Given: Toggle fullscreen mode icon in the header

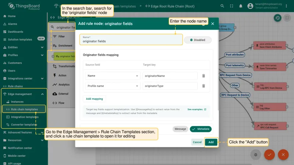Looking at the screenshot, I should click(x=232, y=6).
